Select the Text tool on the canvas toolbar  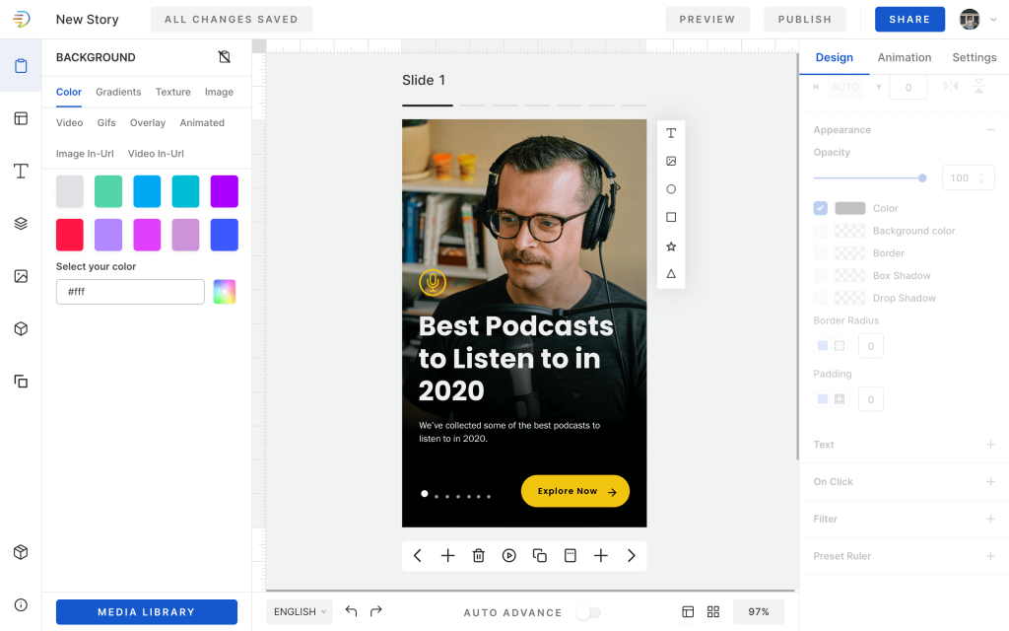(x=671, y=132)
